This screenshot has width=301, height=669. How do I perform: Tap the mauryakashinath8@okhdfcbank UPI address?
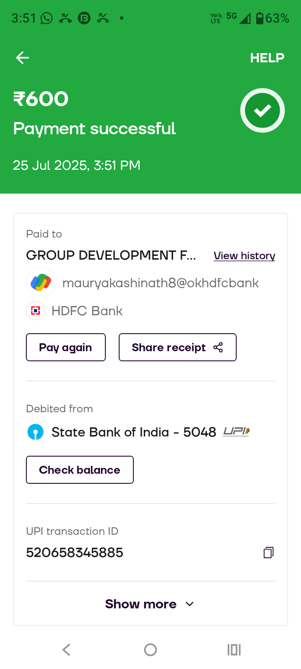161,283
